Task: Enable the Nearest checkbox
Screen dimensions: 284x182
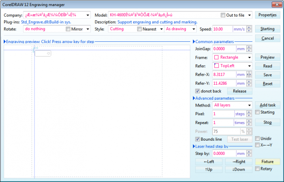Action: coord(139,29)
